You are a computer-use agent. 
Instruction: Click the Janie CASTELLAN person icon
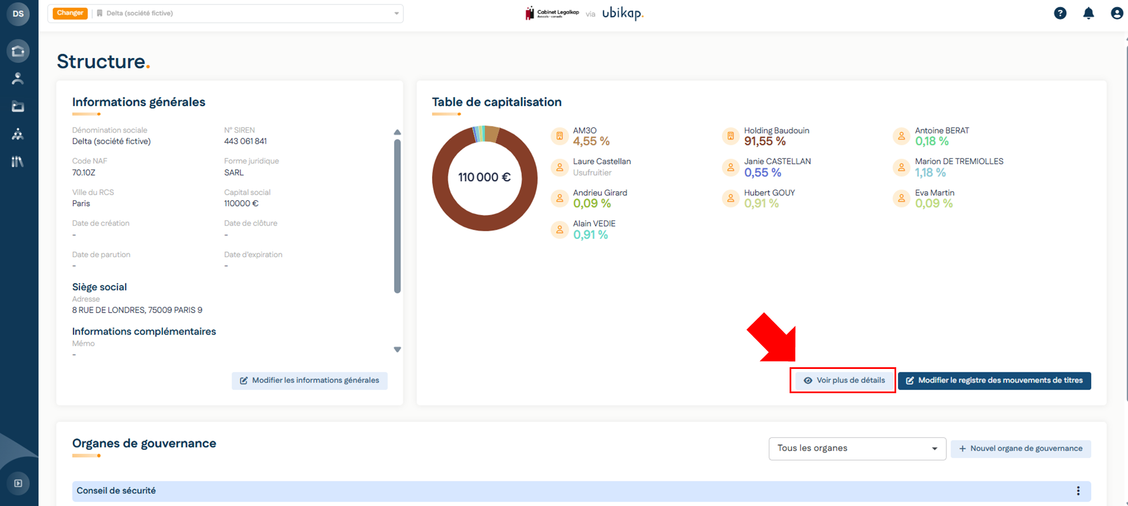click(730, 167)
